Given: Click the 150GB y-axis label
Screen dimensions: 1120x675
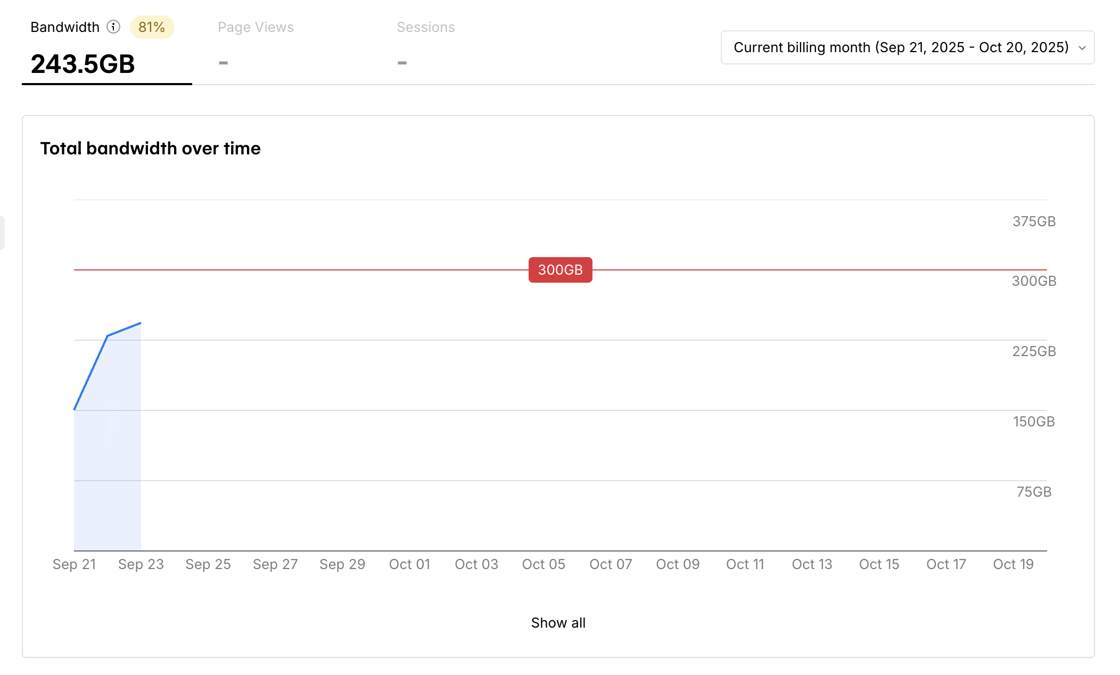Looking at the screenshot, I should (1034, 422).
